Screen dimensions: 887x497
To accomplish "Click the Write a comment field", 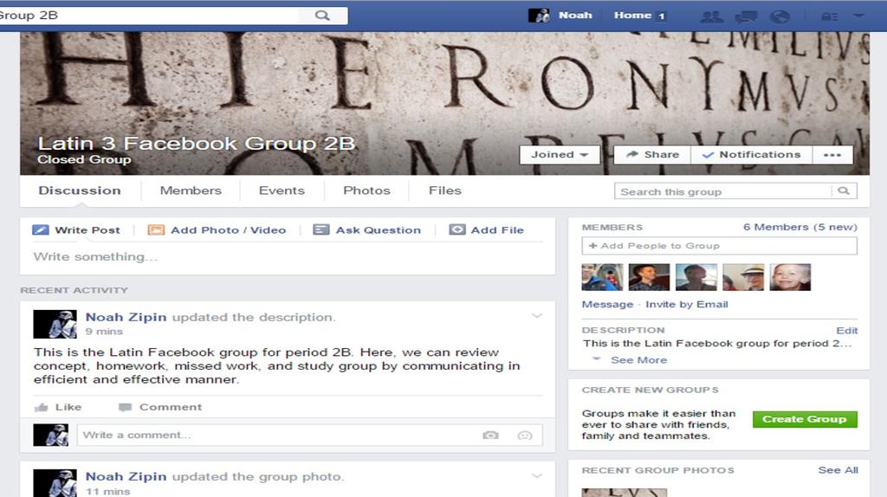I will click(277, 435).
